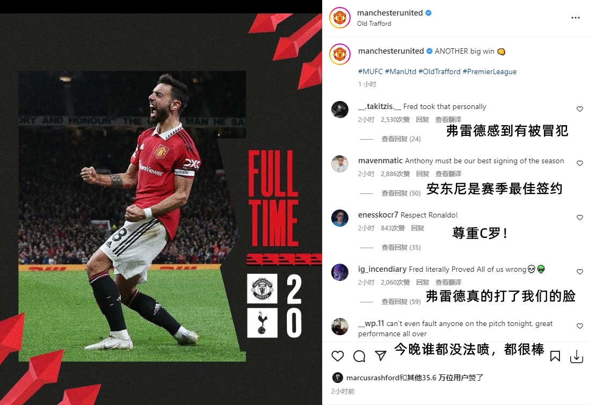The width and height of the screenshot is (589, 405).
Task: Like enesskocr7's Respect Ronaldo comment
Action: [580, 218]
